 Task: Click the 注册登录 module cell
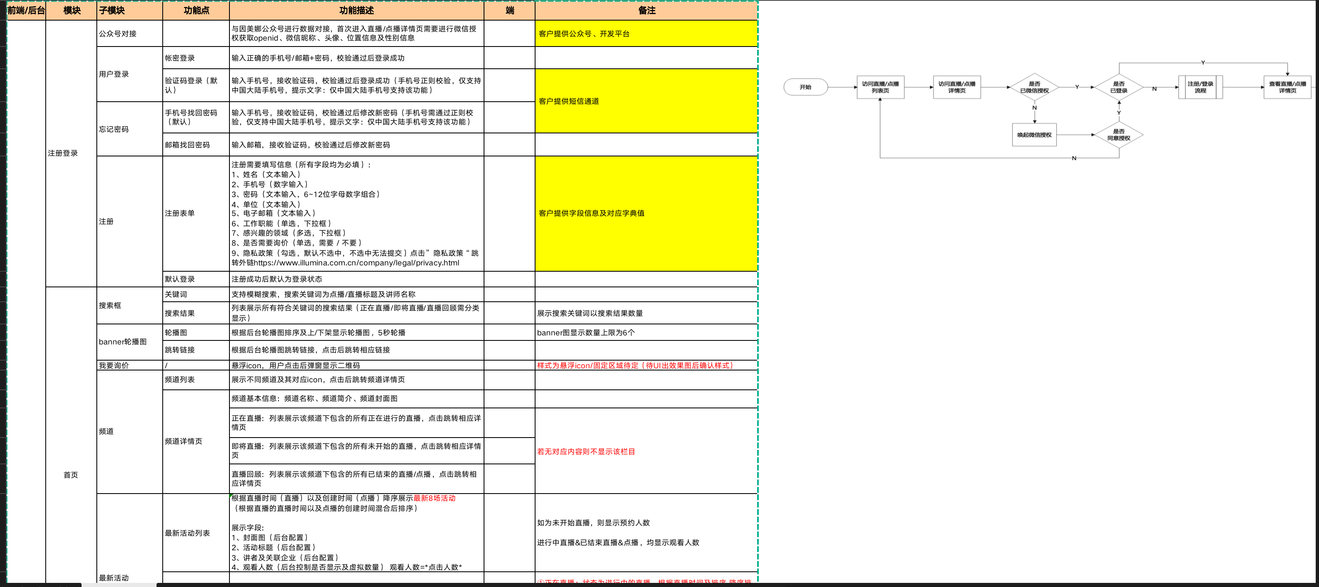[x=71, y=154]
